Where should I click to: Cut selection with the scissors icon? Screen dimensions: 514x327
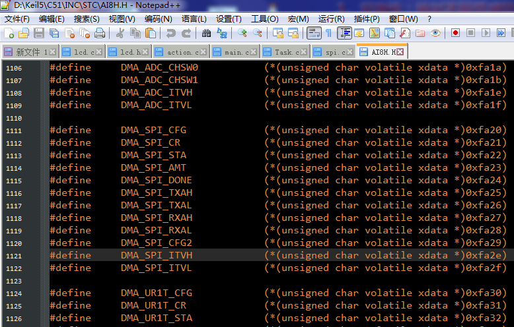click(x=120, y=34)
